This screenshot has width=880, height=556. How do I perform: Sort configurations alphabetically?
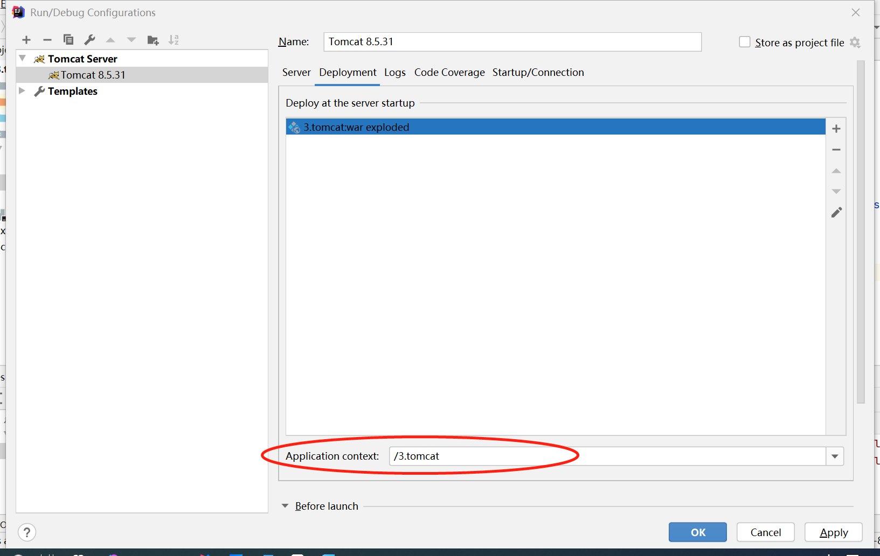pos(174,40)
